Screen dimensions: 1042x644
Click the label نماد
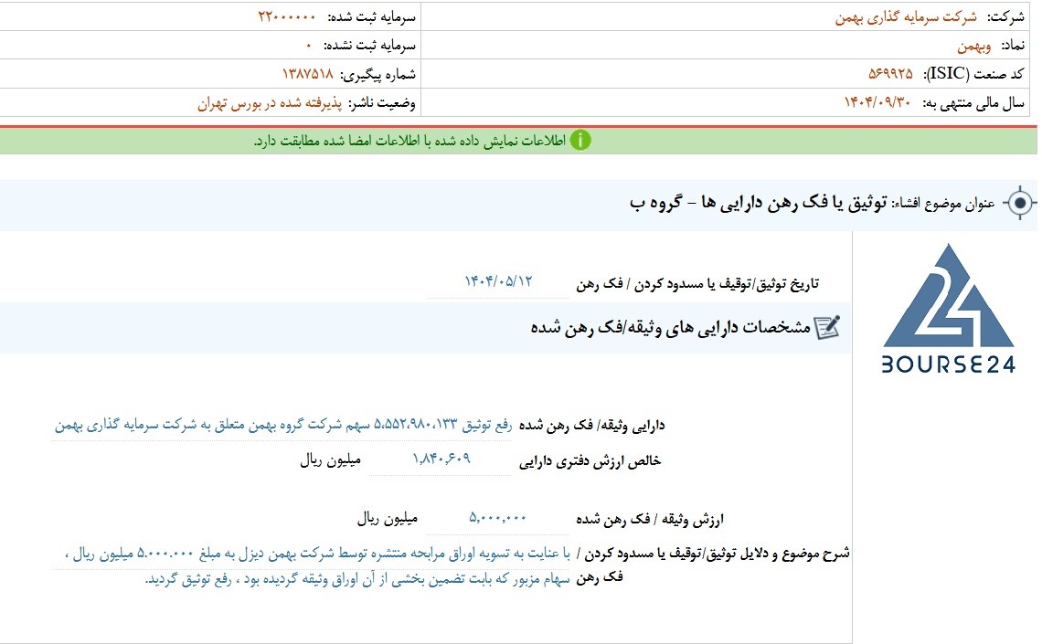pos(1013,45)
